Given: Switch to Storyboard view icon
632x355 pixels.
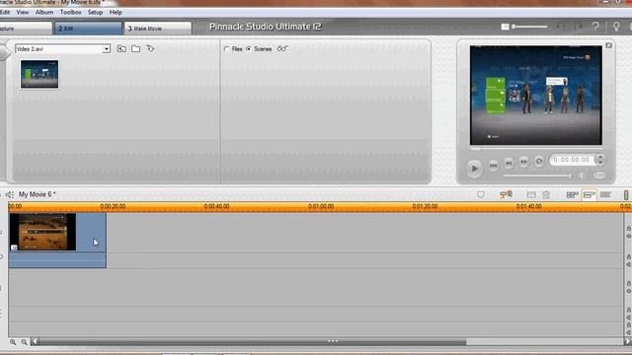Looking at the screenshot, I should coord(572,195).
